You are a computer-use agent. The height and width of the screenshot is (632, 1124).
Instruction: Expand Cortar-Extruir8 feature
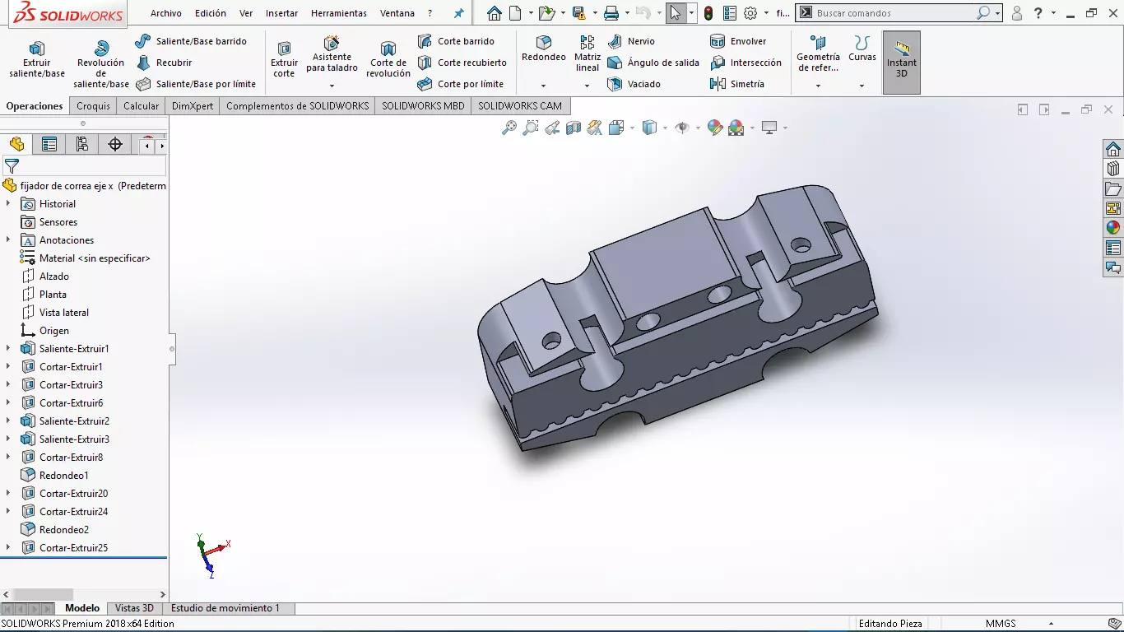point(8,458)
